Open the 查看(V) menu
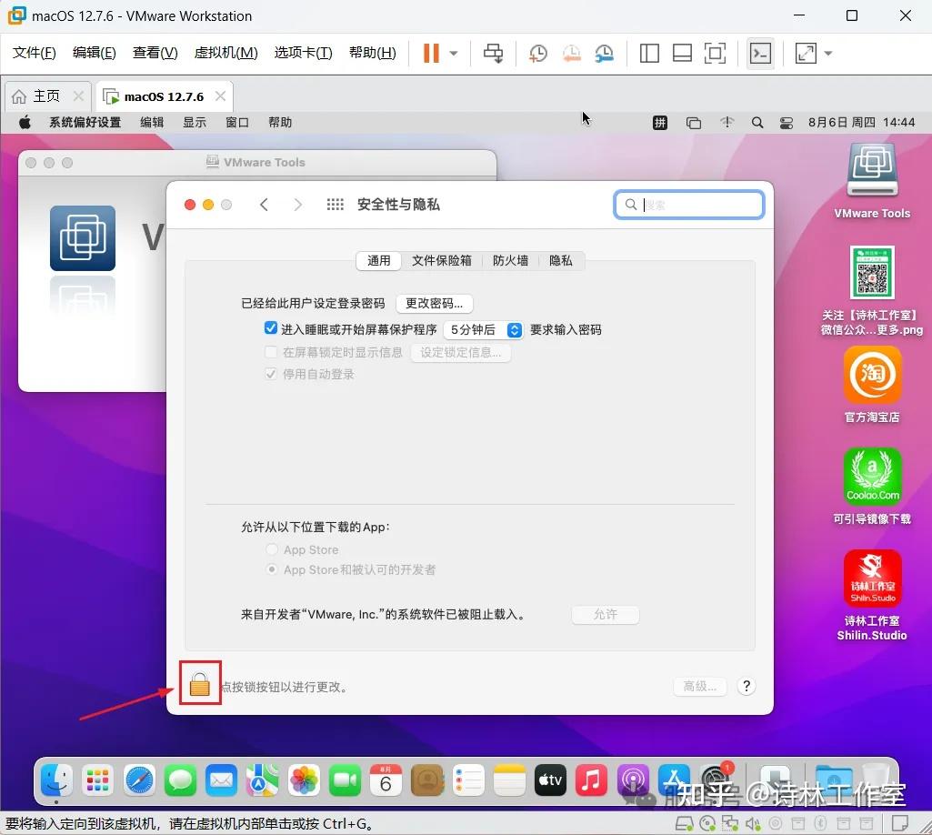Screen dimensions: 932x835 [x=155, y=53]
